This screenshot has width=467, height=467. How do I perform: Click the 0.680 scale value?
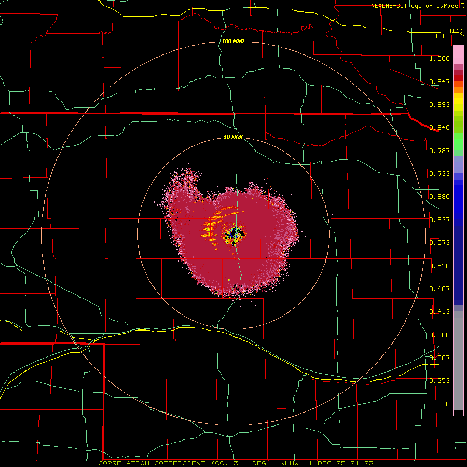439,197
